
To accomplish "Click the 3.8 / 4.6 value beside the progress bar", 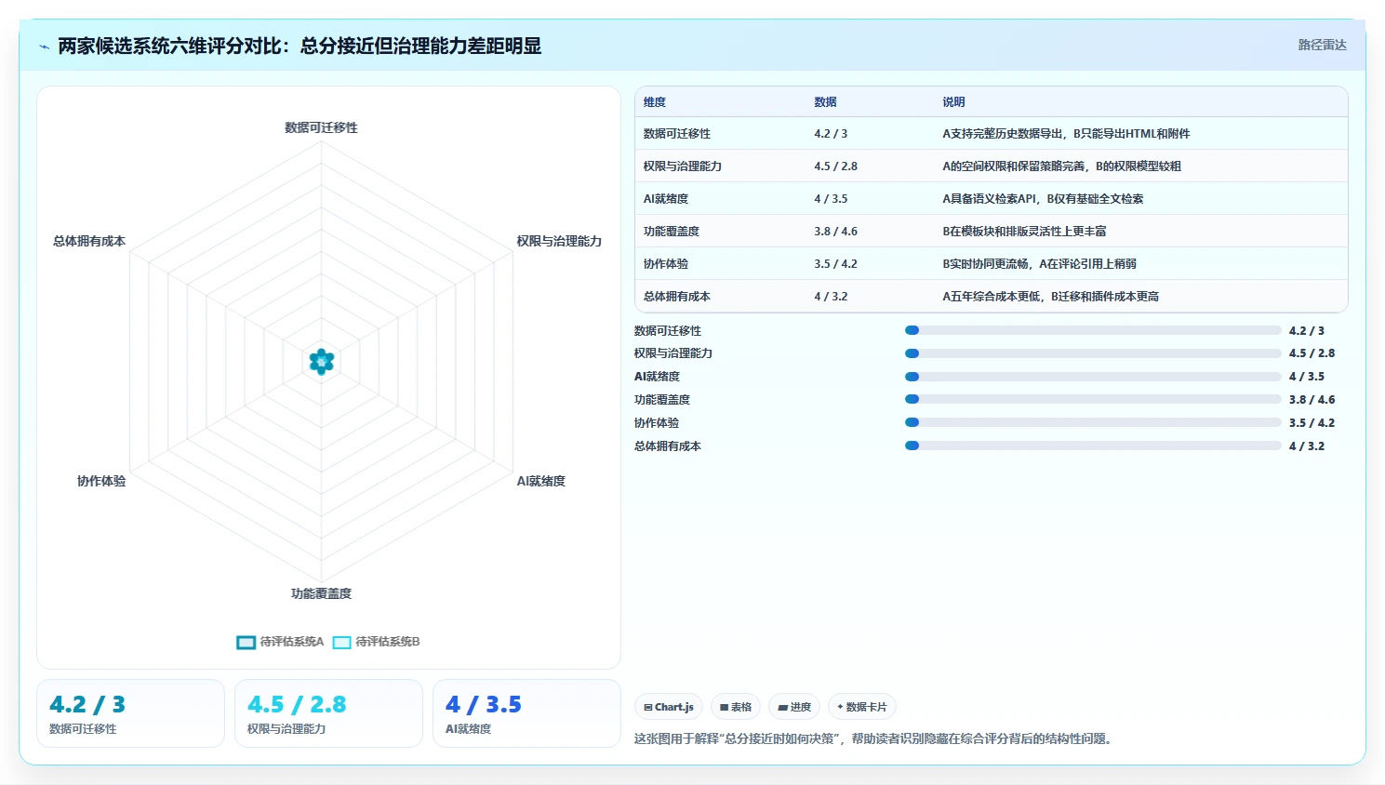I will (1312, 400).
